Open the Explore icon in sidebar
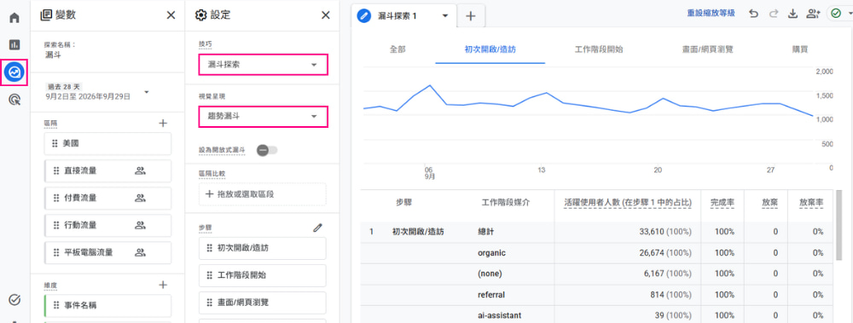The image size is (853, 323). coord(15,72)
